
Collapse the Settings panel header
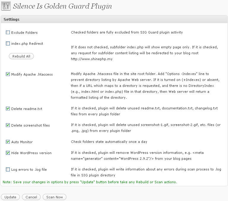[x=114, y=20]
